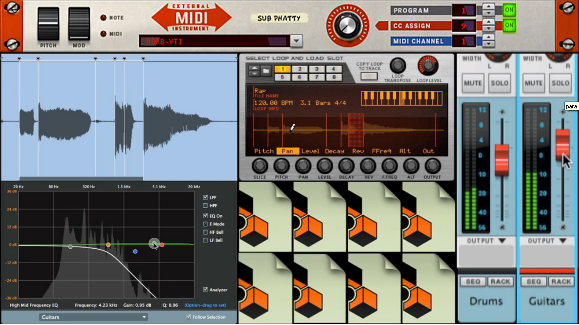Open the MIDI device dropdown arrow
Screen dimensions: 579x325
point(296,41)
